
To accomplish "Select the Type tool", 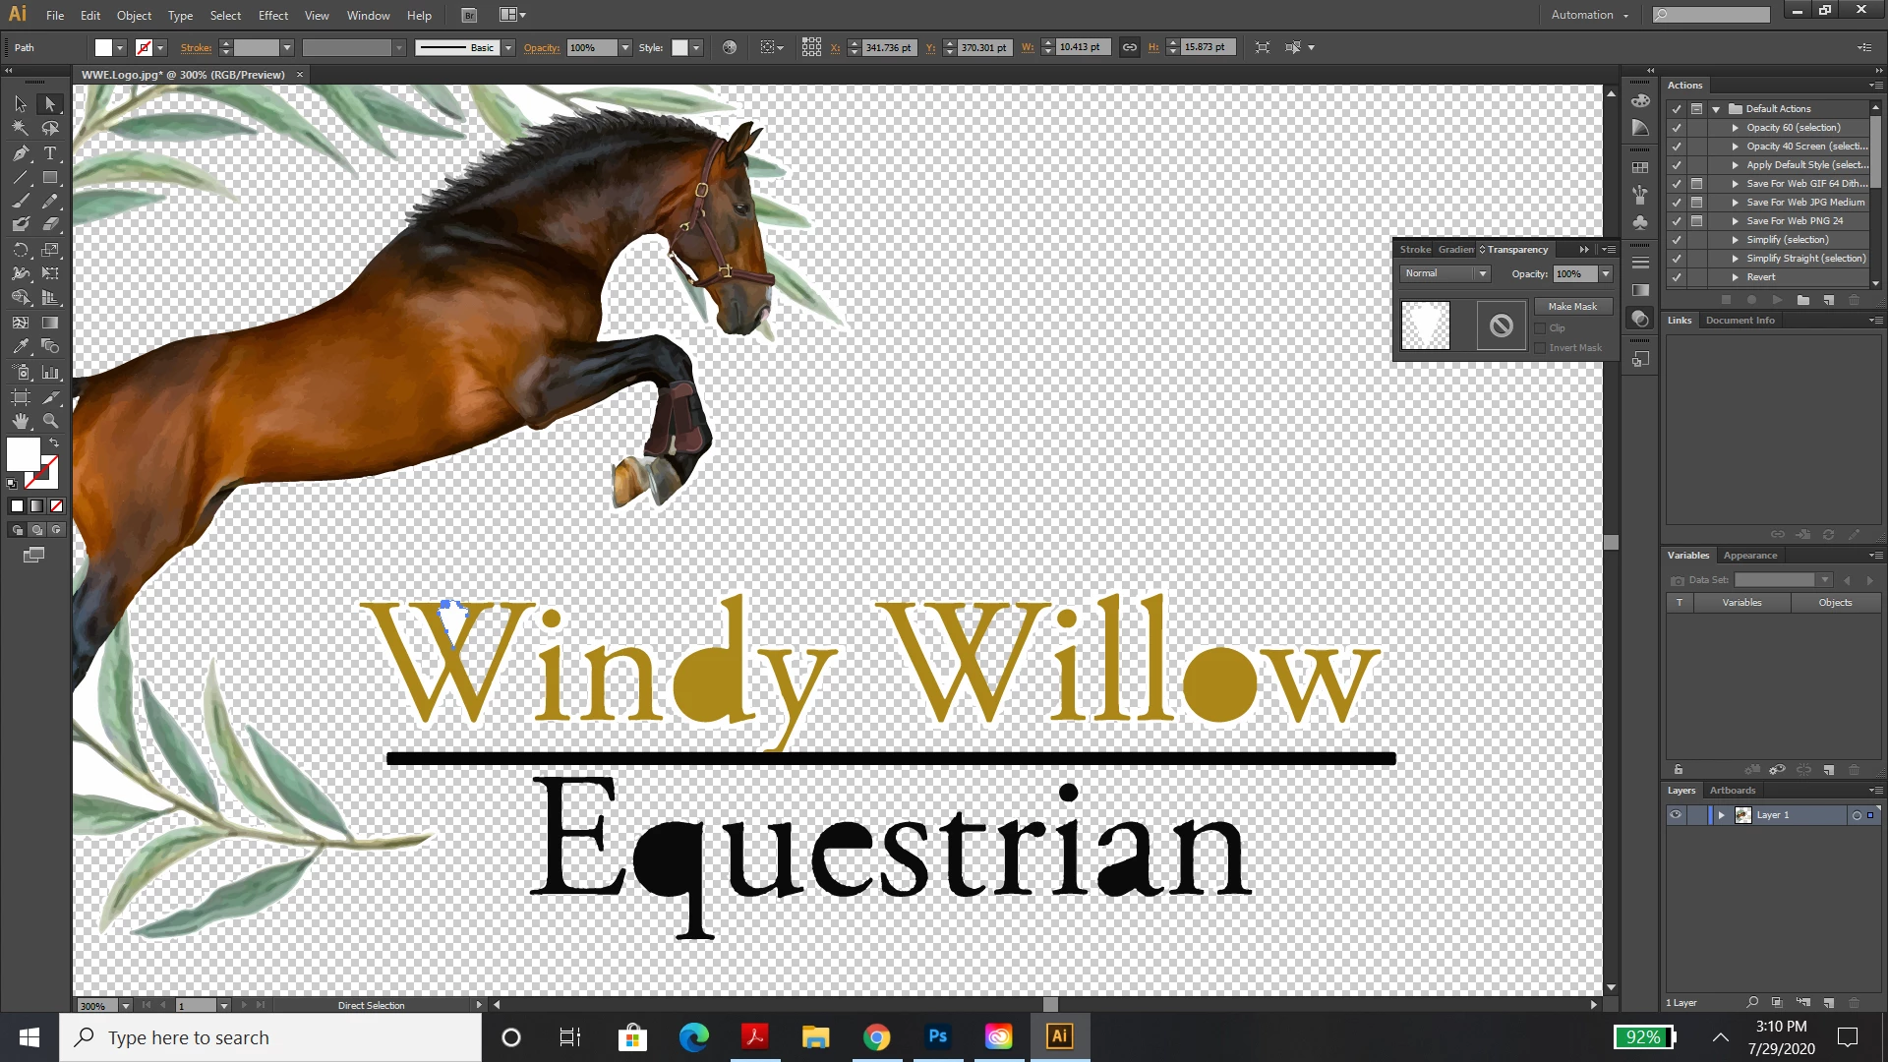I will [50, 153].
